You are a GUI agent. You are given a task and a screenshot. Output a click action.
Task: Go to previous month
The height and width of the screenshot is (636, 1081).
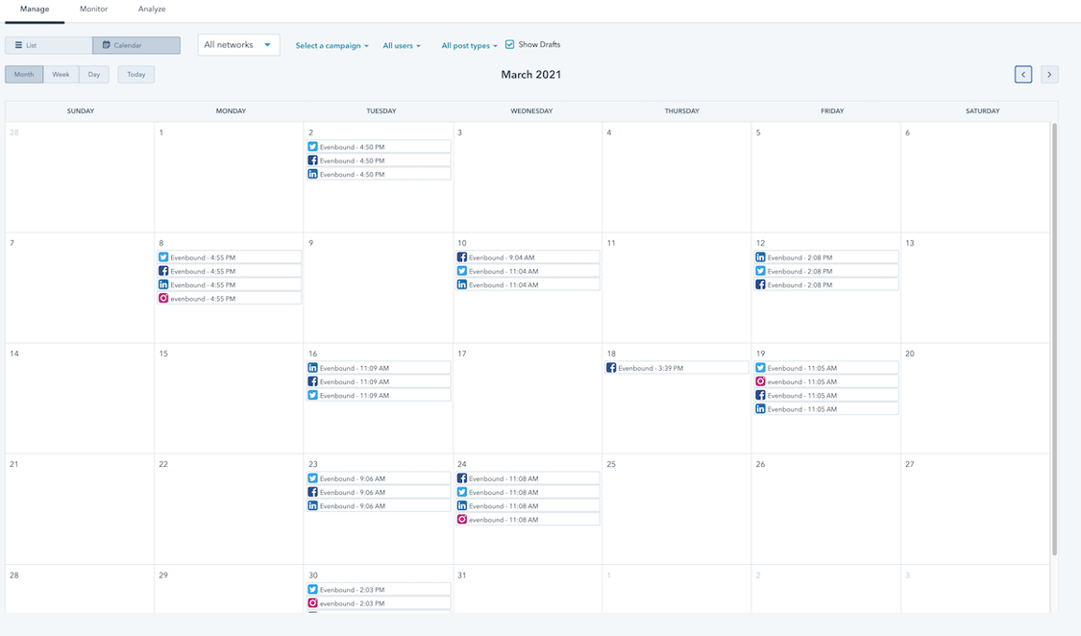[x=1023, y=74]
